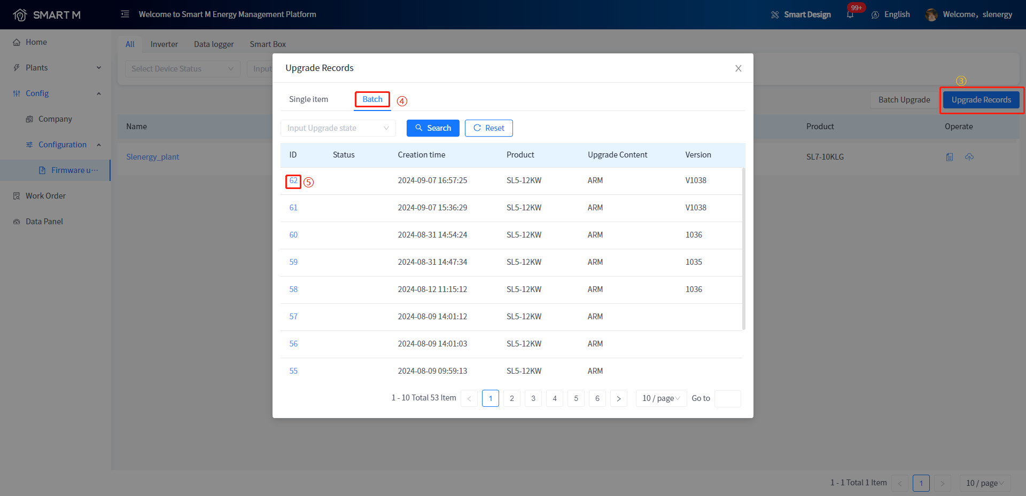Expand the Plants sidebar section
This screenshot has width=1026, height=496.
pyautogui.click(x=98, y=68)
